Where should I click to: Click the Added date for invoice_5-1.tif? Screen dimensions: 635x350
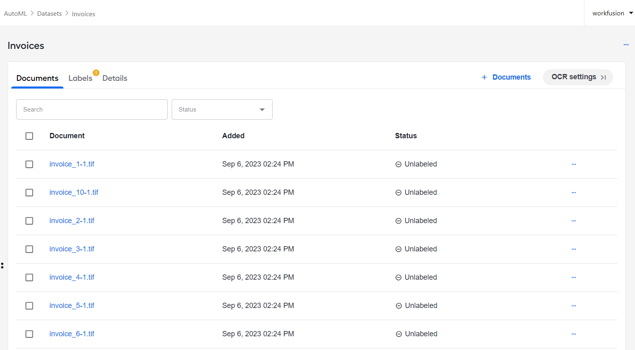[258, 306]
